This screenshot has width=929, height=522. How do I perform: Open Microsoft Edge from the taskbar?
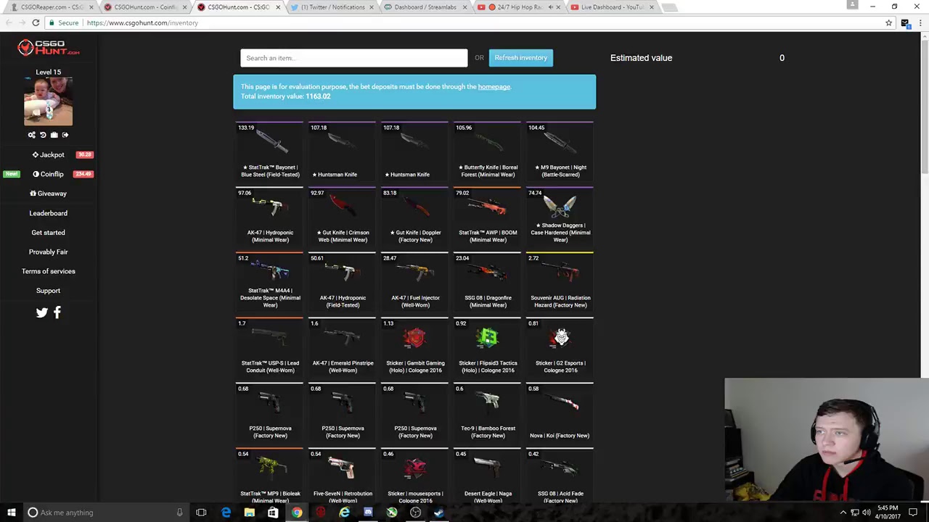(226, 513)
